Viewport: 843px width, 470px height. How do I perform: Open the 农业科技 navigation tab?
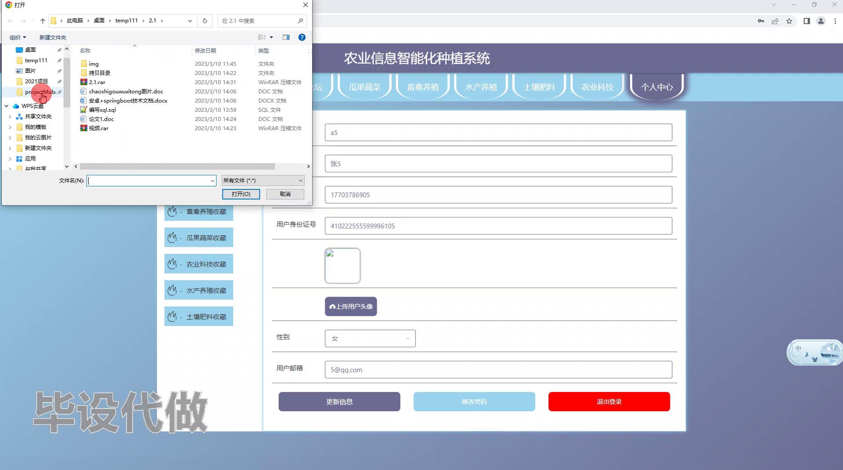coord(597,87)
